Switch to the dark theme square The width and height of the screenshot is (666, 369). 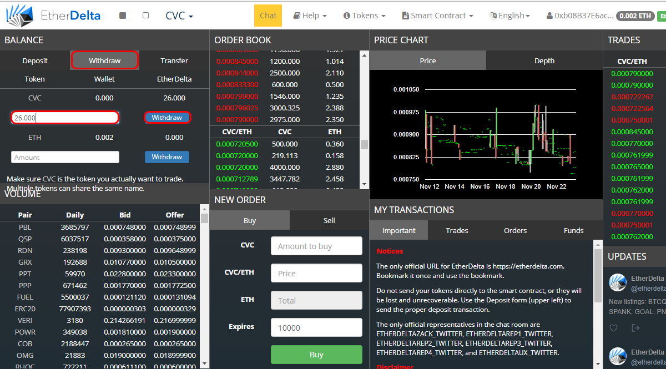(x=123, y=16)
